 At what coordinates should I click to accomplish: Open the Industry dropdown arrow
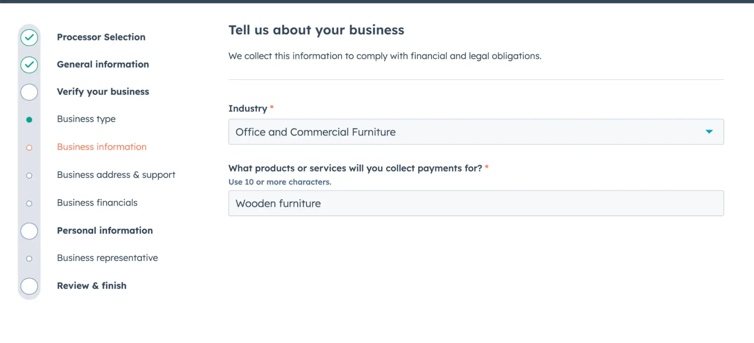709,132
